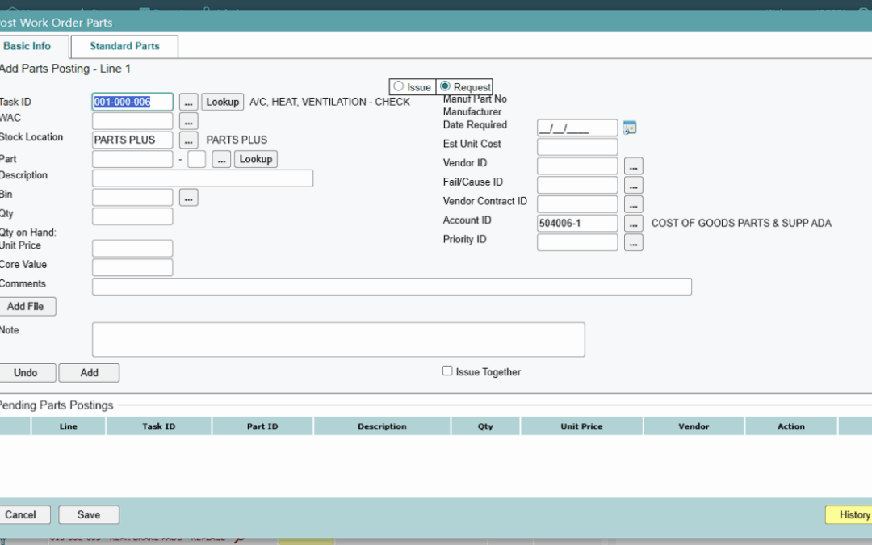872x545 pixels.
Task: Click the Action column header
Action: click(x=790, y=426)
